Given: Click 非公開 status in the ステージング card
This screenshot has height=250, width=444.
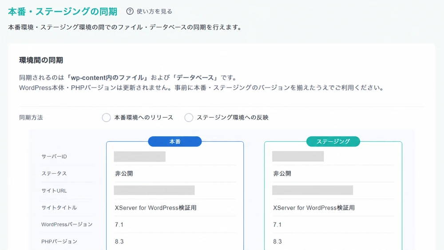Looking at the screenshot, I should (x=282, y=174).
